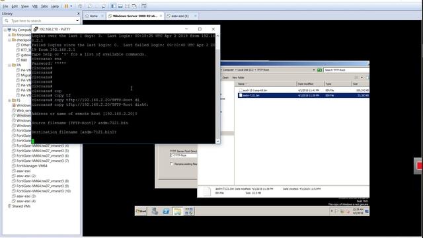Select FortiGate-VM64.hw07_vmxnet3 (4) in Library
The width and height of the screenshot is (423, 238).
40,145
